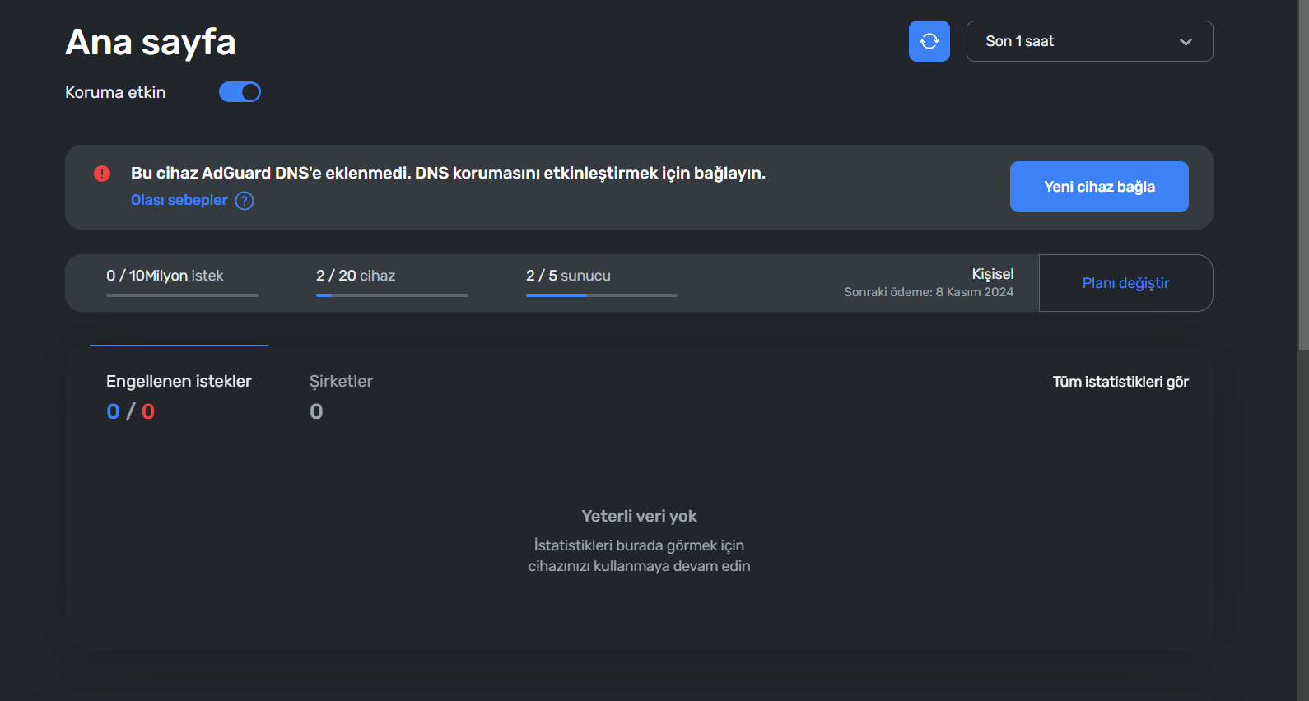The width and height of the screenshot is (1309, 701).
Task: Click the AdGuard DNS'e eklenmedi warning text
Action: pos(448,173)
